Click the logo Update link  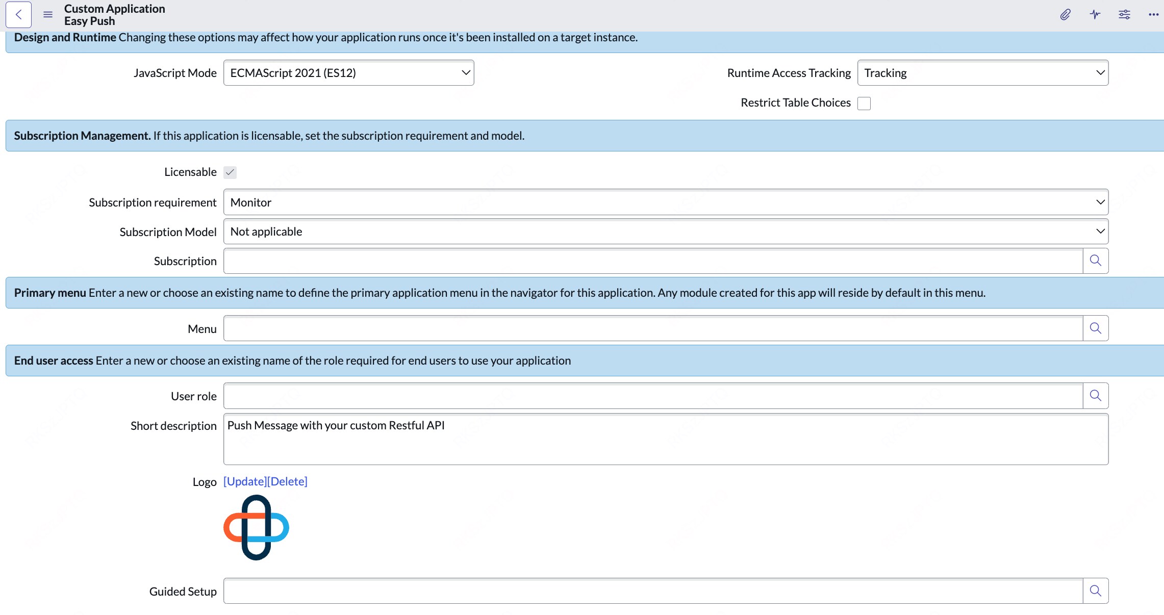[245, 482]
